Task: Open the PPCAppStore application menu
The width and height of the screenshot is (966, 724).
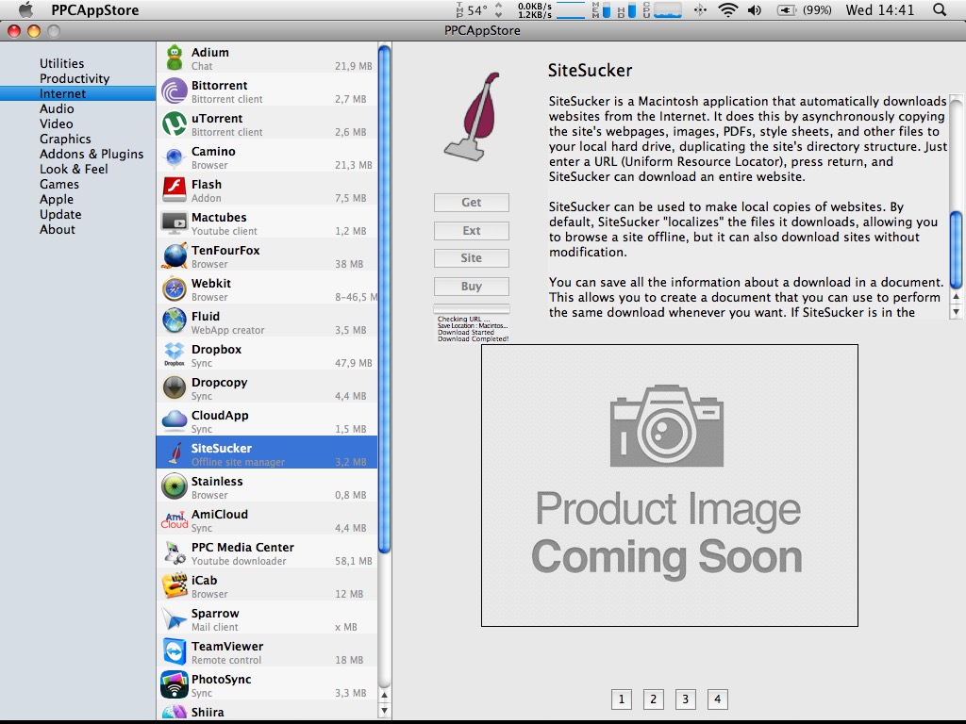Action: tap(95, 9)
